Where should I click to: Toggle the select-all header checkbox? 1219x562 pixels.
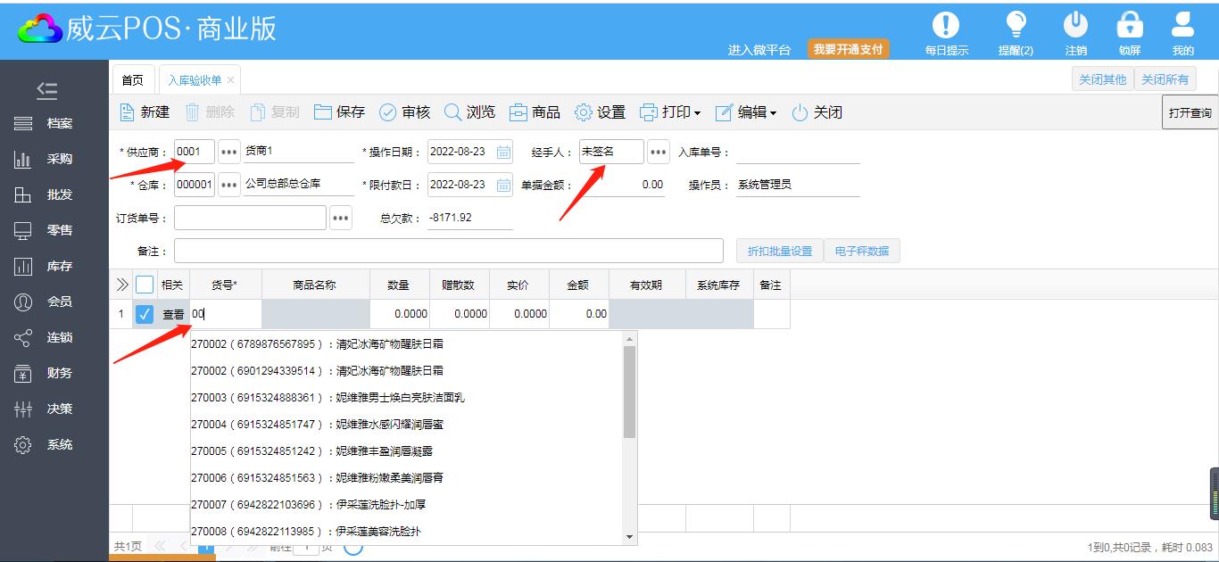tap(145, 285)
